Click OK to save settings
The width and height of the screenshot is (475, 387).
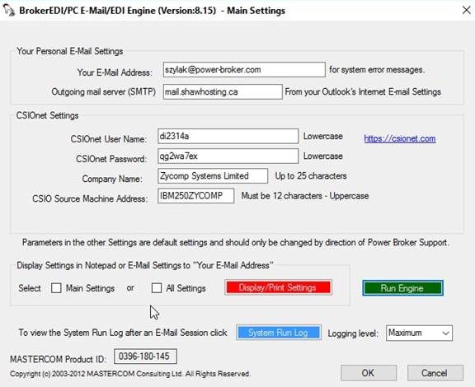(x=369, y=373)
